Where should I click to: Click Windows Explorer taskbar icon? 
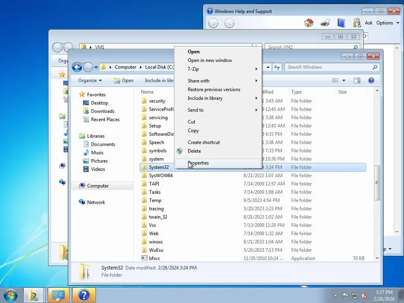click(x=34, y=295)
